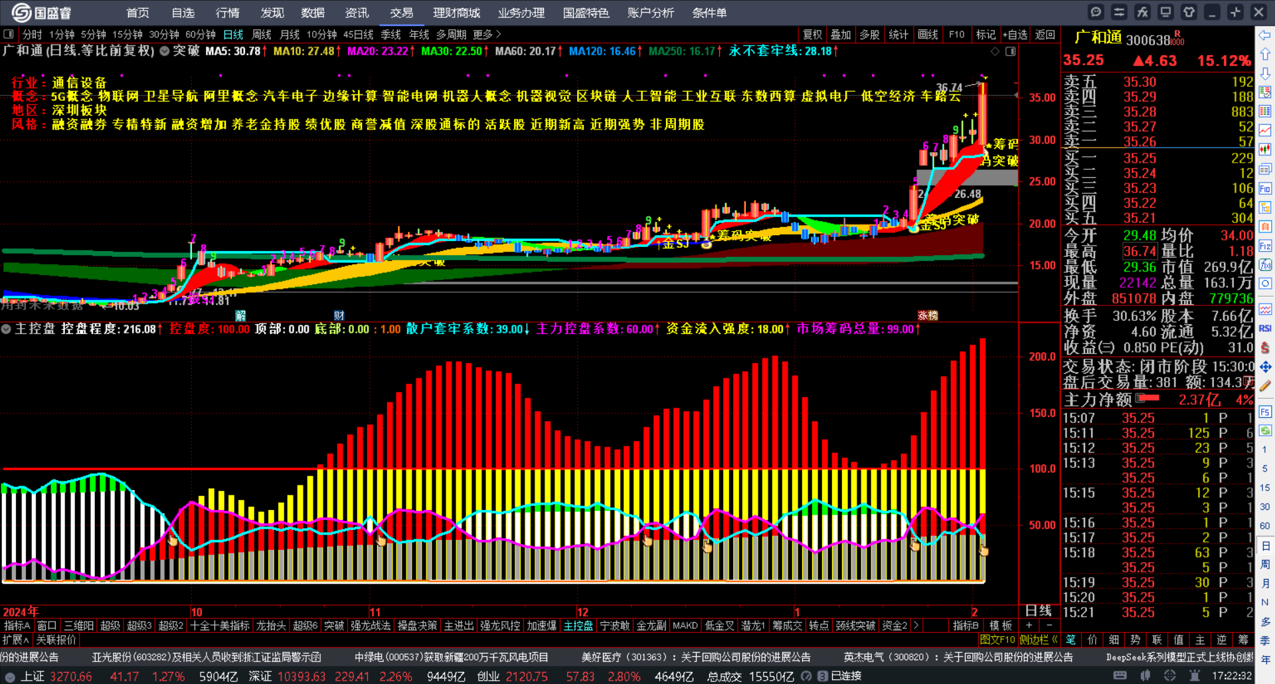Select the 60分钟 period

tap(200, 35)
